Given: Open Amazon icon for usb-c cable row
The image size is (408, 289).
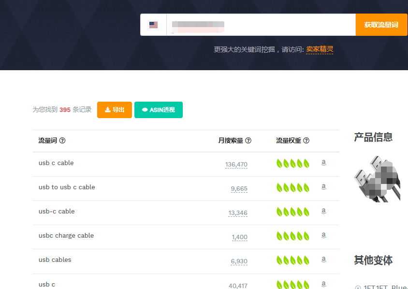Looking at the screenshot, I should point(324,212).
